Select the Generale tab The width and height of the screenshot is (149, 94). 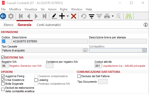25,25
